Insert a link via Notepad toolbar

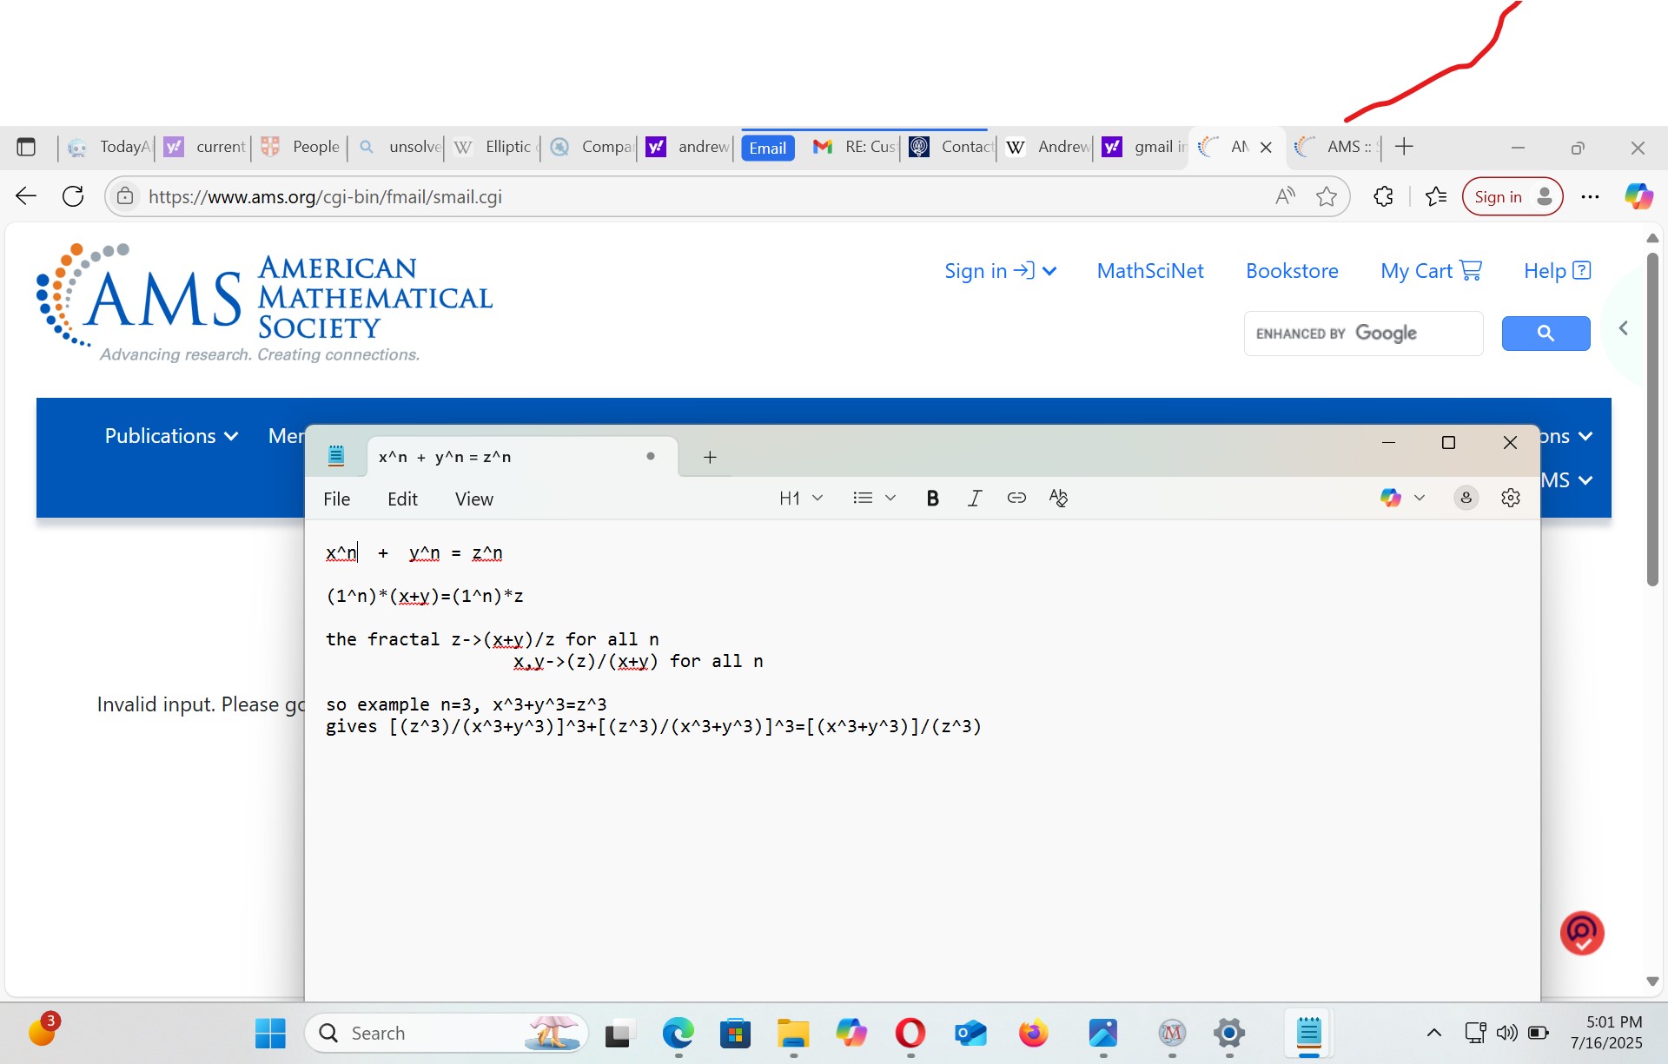(x=1016, y=498)
